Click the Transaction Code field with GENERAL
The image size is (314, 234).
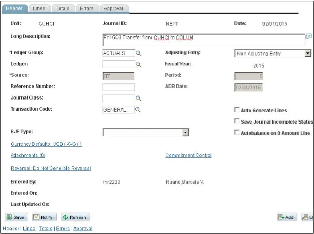point(119,109)
